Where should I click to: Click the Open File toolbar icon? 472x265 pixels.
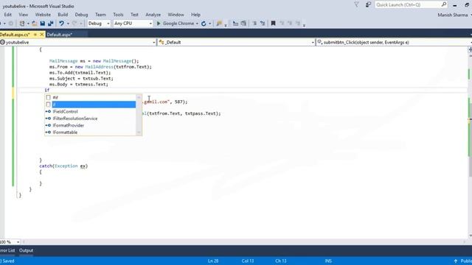[35, 24]
